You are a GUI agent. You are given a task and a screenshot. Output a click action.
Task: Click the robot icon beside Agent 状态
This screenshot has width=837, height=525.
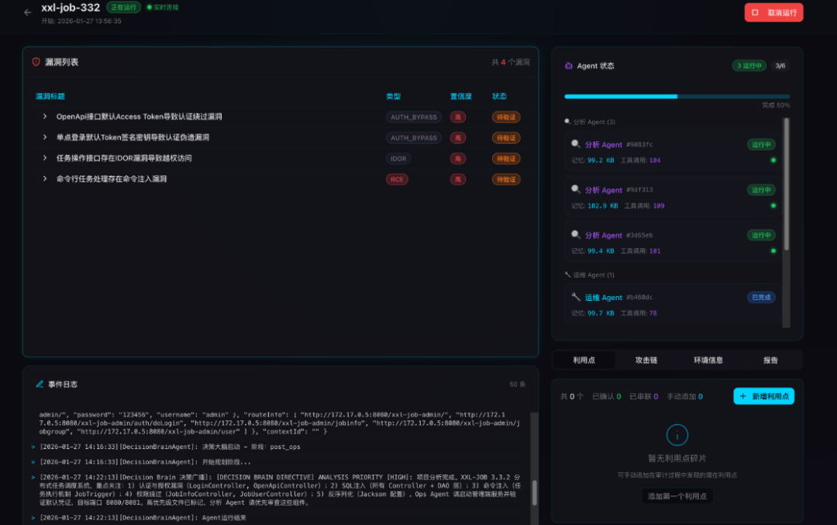[x=569, y=66]
